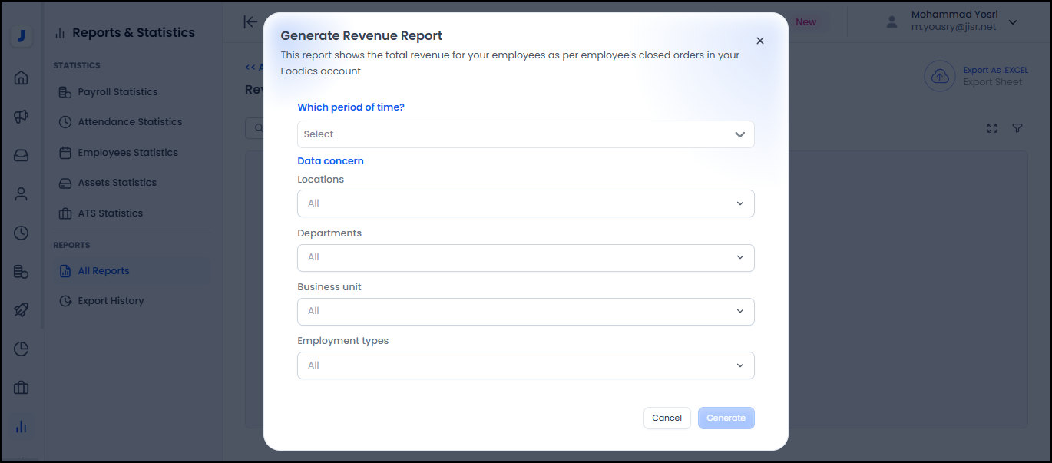Open Export History in sidebar
This screenshot has width=1052, height=463.
point(111,301)
